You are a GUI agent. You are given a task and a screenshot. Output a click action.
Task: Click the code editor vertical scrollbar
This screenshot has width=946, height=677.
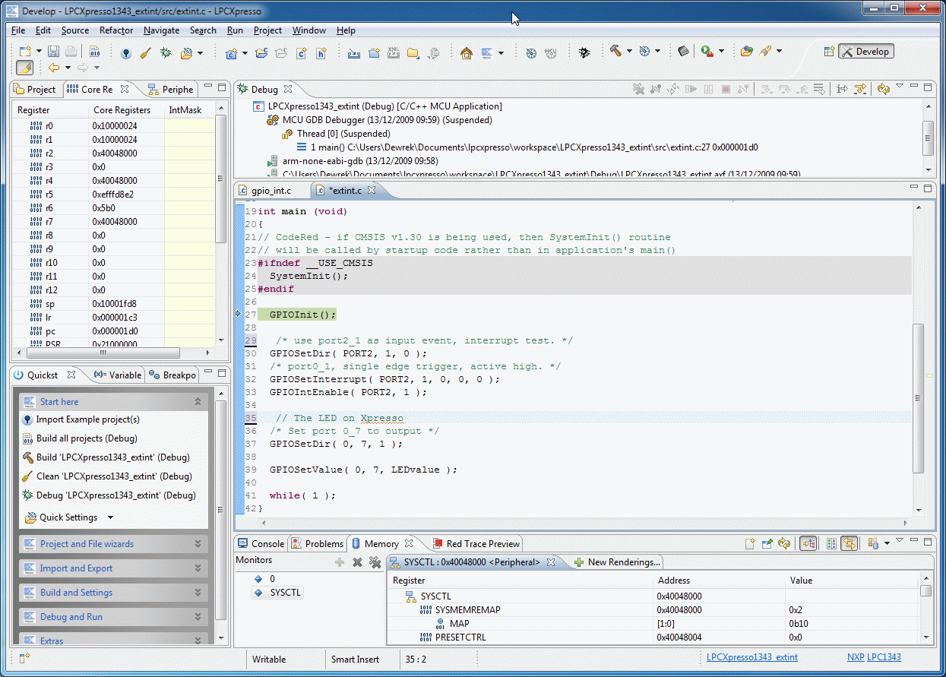919,359
